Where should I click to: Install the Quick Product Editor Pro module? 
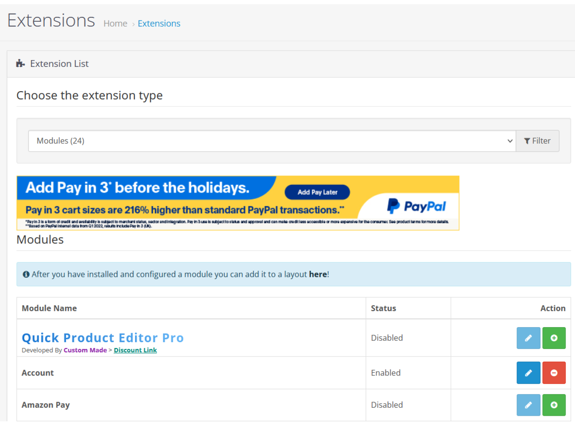[554, 338]
